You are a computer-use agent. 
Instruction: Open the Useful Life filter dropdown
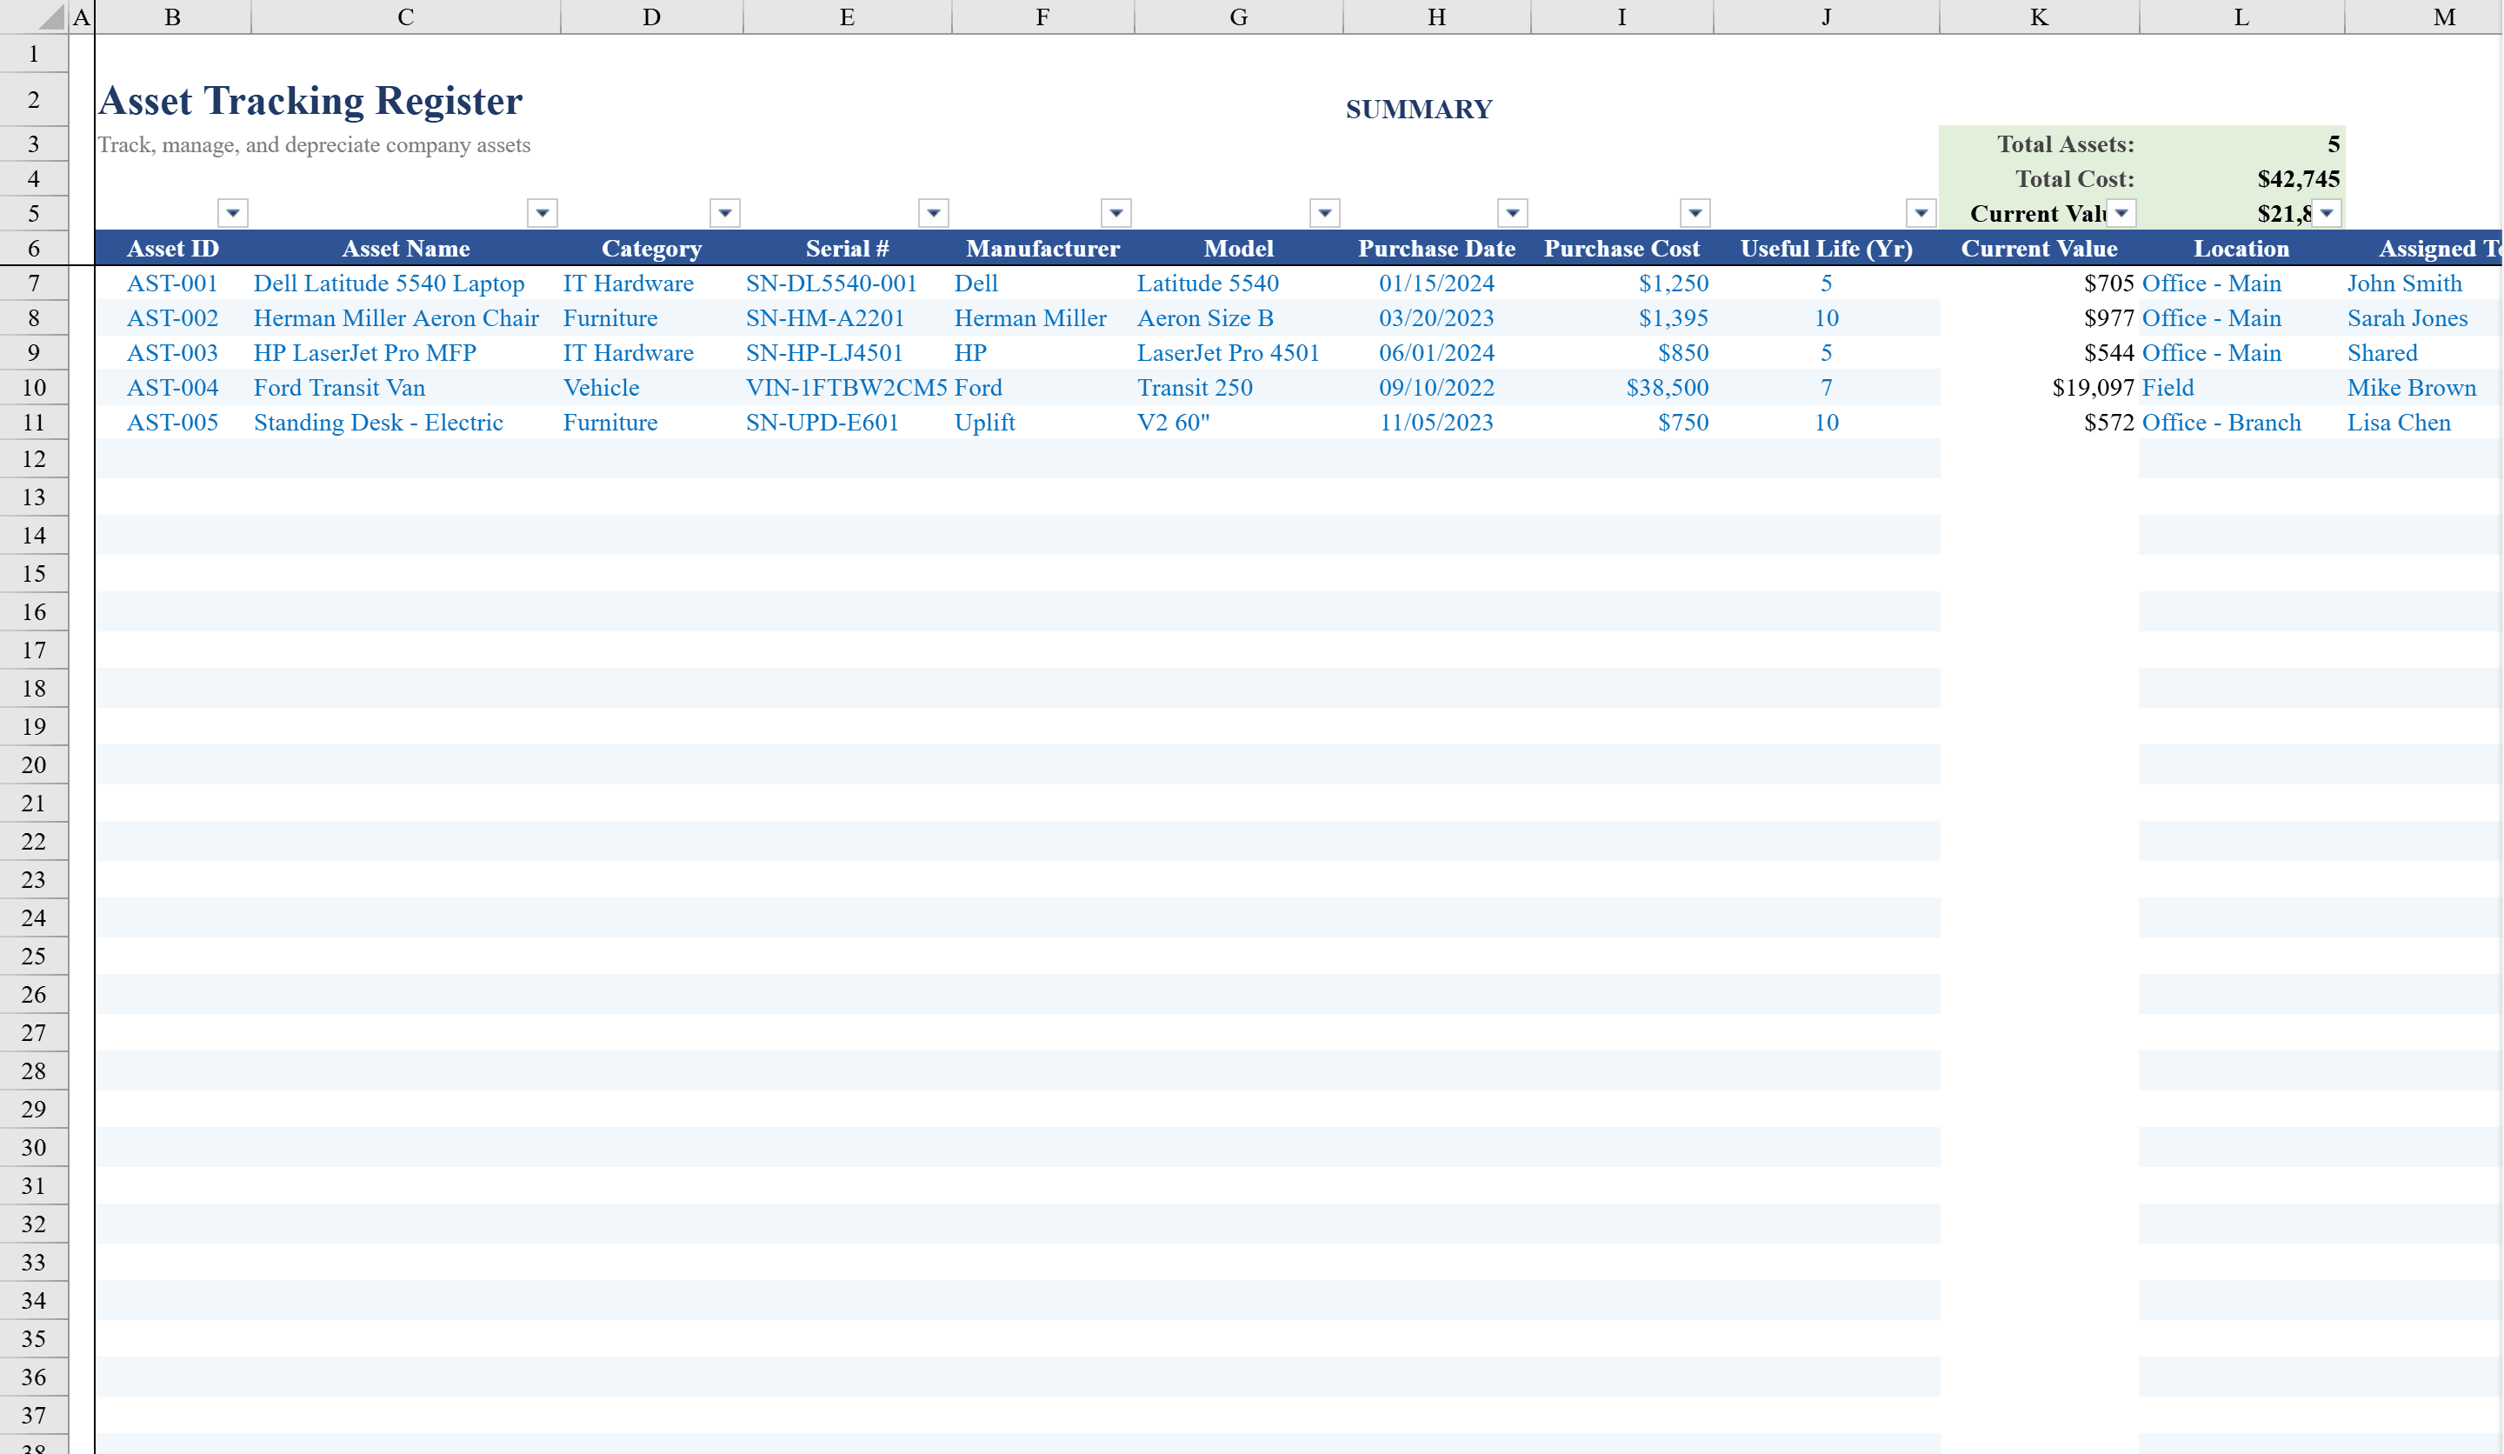tap(1921, 211)
